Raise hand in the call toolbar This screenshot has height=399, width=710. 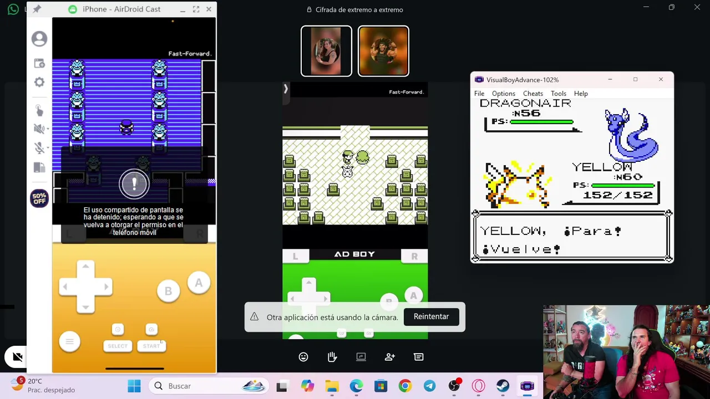[x=332, y=357]
